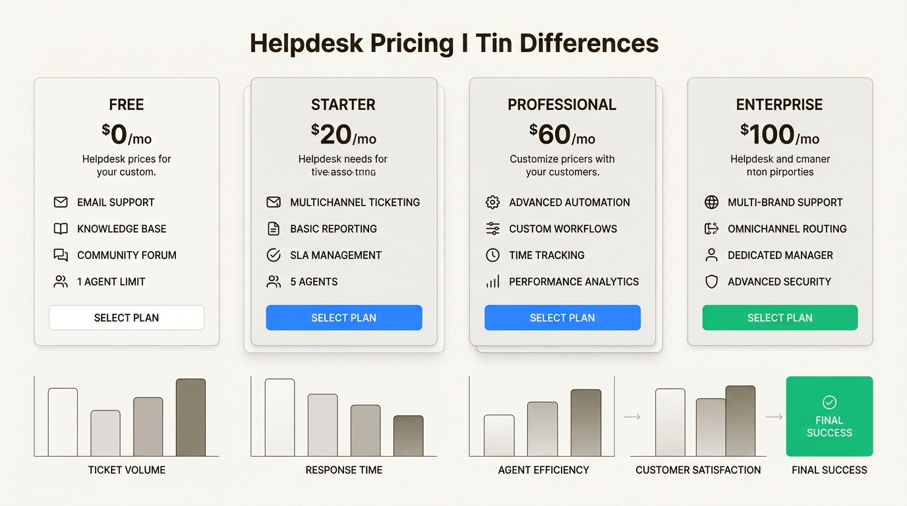
Task: Select the Knowledge Base book icon
Action: [x=61, y=229]
